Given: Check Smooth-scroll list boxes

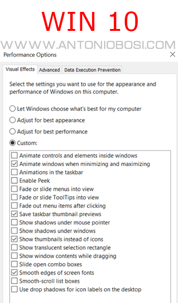Looking at the screenshot, I should 15,281.
